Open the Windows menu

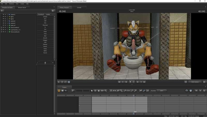pyautogui.click(x=11, y=4)
